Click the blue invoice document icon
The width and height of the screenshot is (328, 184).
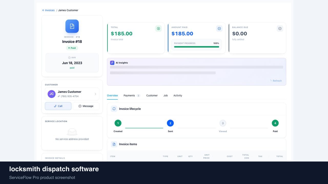(72, 26)
